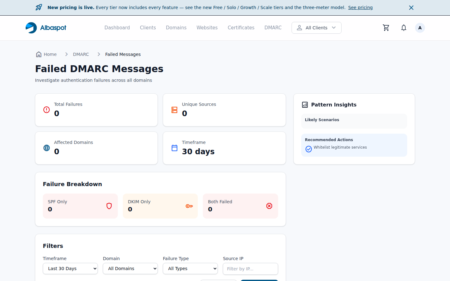The height and width of the screenshot is (281, 450).
Task: Focus the Source IP filter field
Action: coord(250,269)
